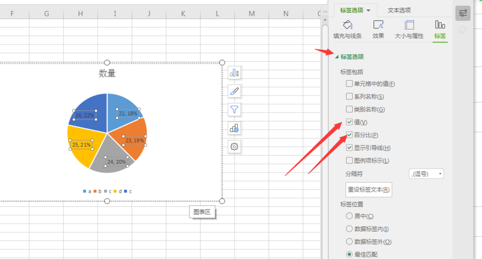Click the chart style brush icon
This screenshot has height=259, width=482.
click(234, 91)
